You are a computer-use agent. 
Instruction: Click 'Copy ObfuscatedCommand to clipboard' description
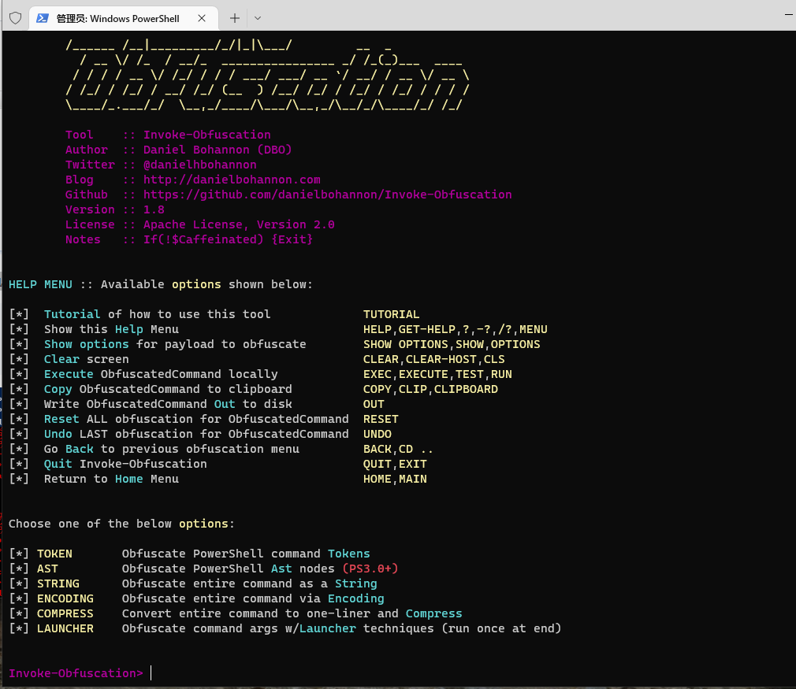pos(168,389)
